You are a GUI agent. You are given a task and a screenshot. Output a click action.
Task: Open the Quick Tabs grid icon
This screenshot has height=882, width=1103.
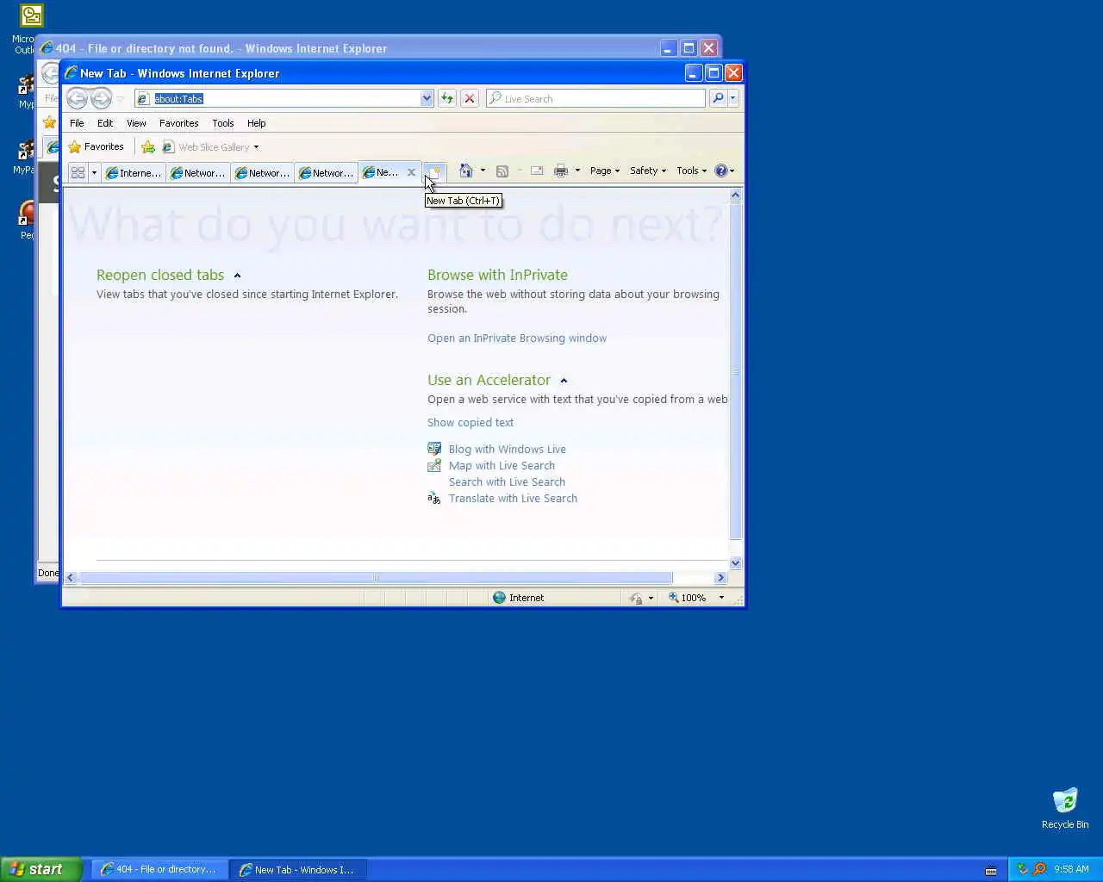78,172
